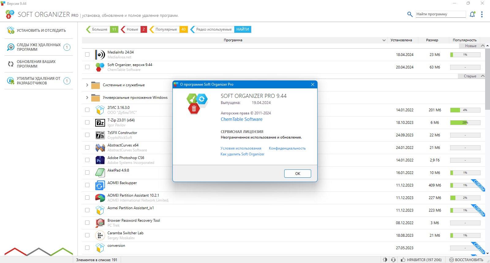Screen dimensions: 490x263
Task: Open the ChemTable Software link
Action: coord(242,119)
